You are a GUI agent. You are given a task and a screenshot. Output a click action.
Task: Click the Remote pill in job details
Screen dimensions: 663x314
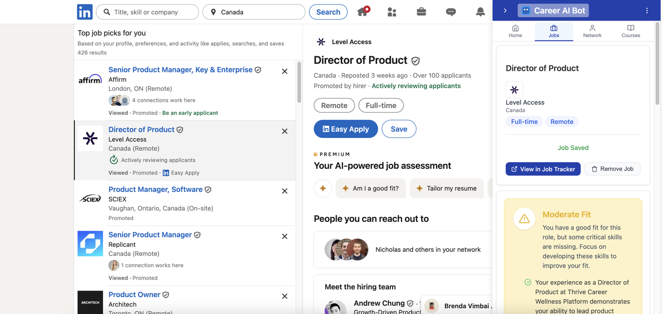(x=334, y=105)
